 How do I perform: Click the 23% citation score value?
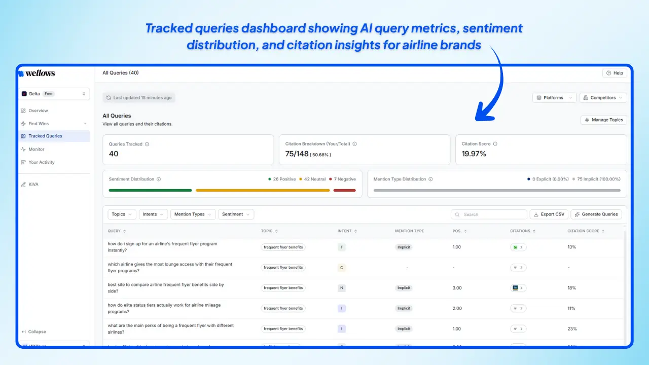pos(572,328)
